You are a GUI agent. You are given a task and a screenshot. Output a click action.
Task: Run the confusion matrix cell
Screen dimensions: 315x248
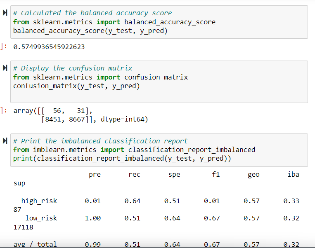5,68
